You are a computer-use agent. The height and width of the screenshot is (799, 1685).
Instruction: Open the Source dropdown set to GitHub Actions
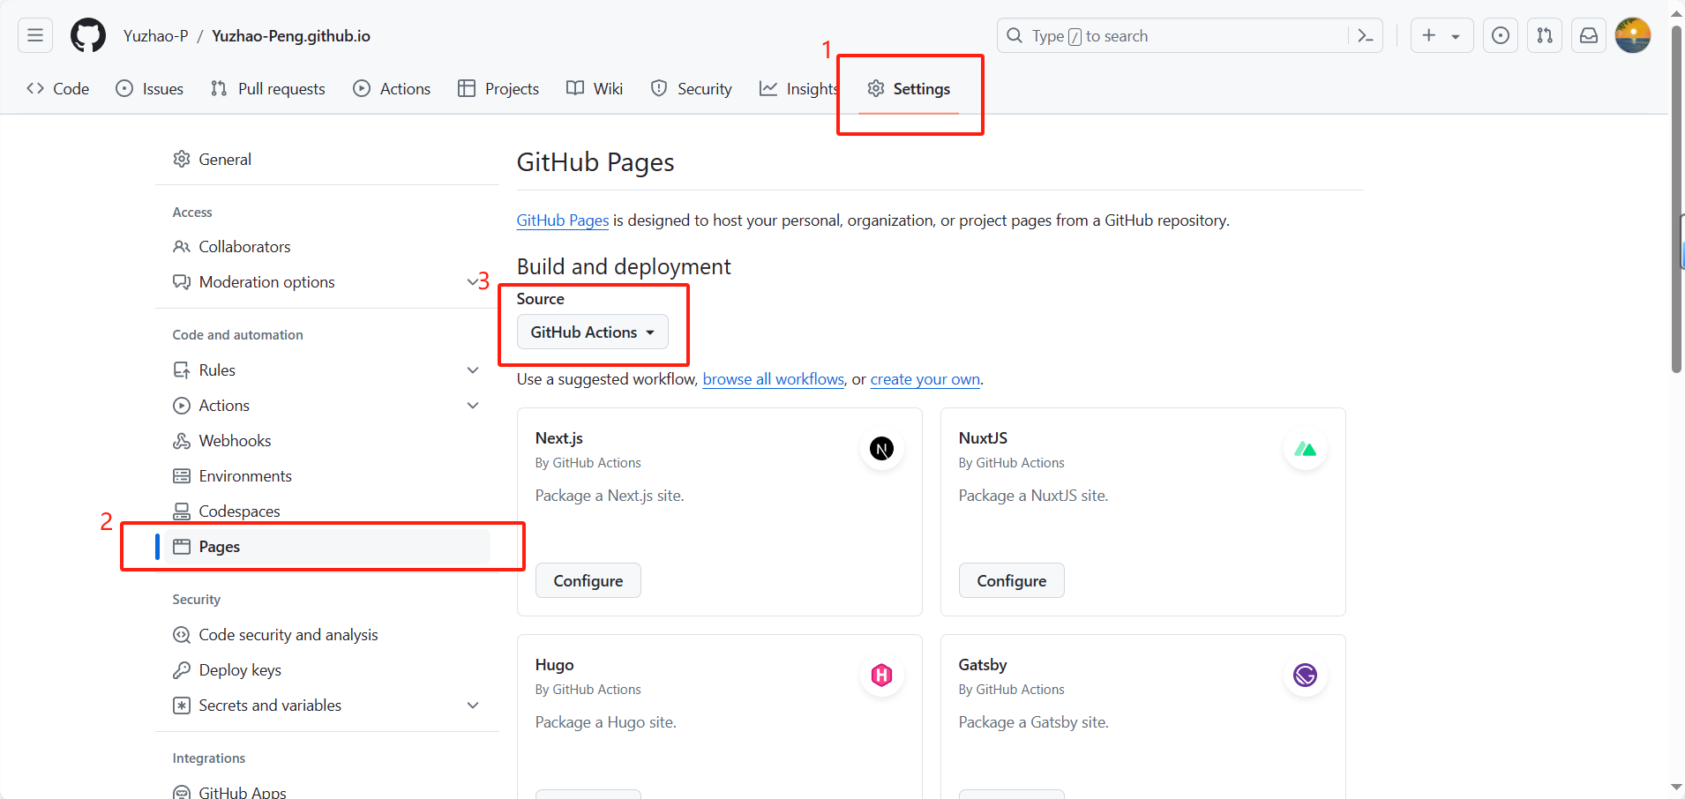point(592,332)
